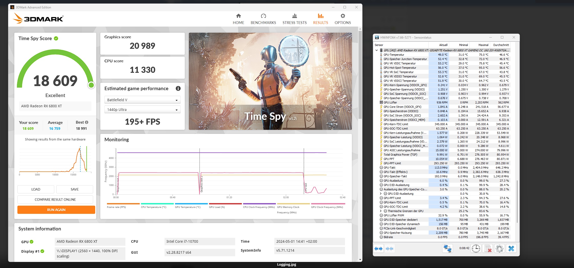Click the green validated check beside Time Spy Score
The image size is (574, 268).
56,38
